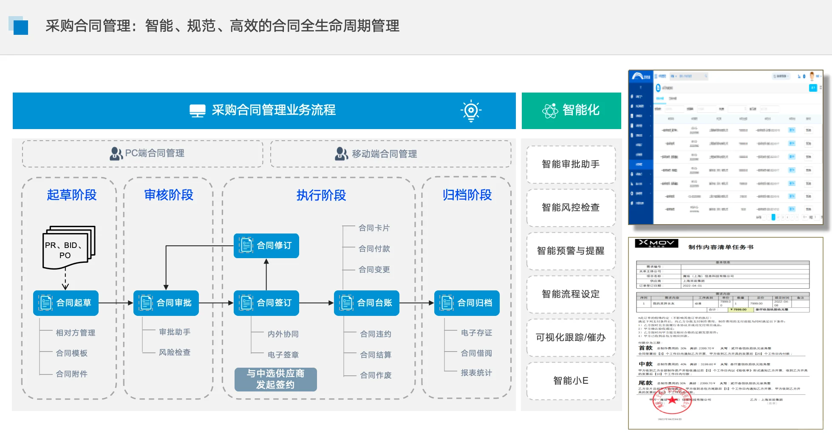This screenshot has height=439, width=832.
Task: Select the 合同审批 document icon
Action: pos(146,302)
